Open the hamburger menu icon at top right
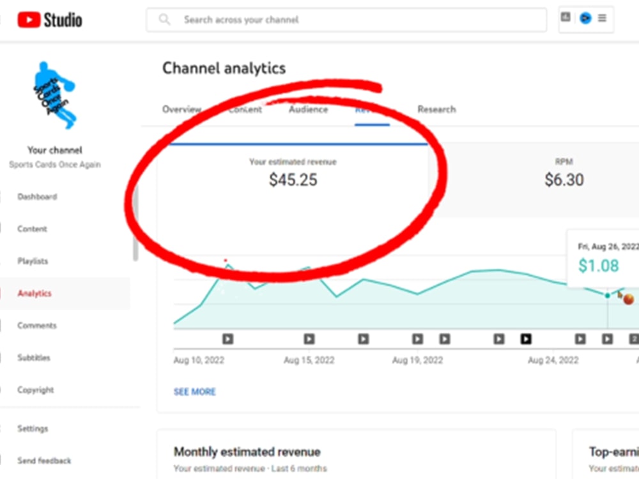 [602, 18]
